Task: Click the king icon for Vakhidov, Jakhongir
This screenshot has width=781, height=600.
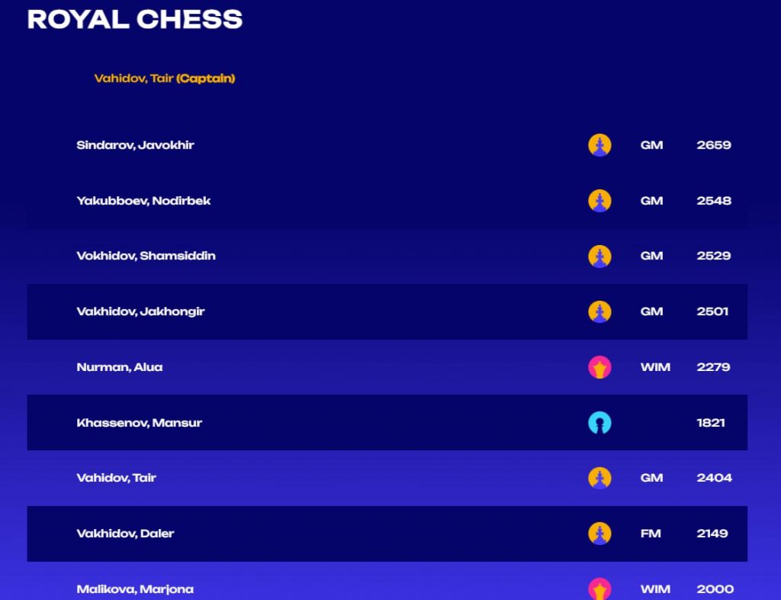Action: click(x=599, y=311)
